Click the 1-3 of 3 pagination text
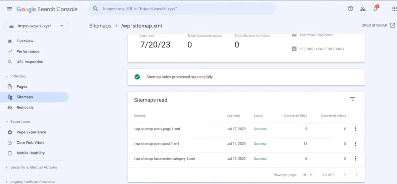 pos(328,175)
